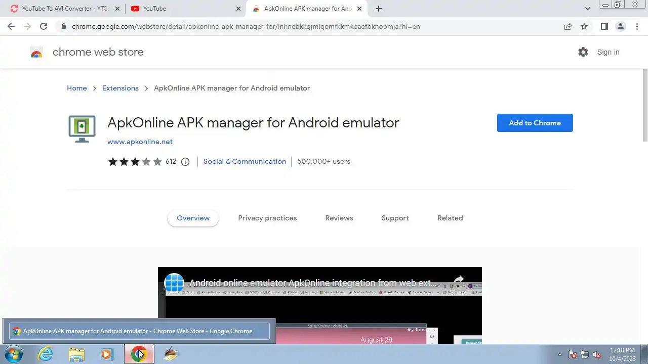Viewport: 648px width, 364px height.
Task: Launch Internet Explorer from taskbar
Action: [46, 354]
